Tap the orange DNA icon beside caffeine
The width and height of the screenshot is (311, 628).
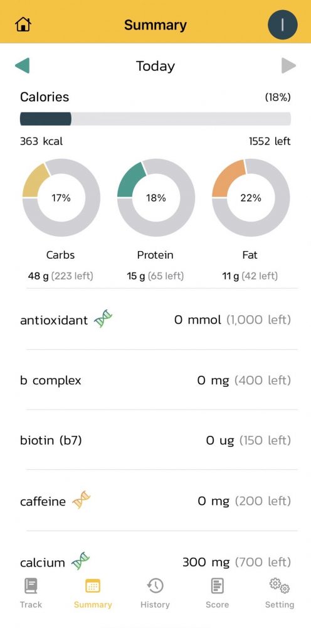click(81, 501)
